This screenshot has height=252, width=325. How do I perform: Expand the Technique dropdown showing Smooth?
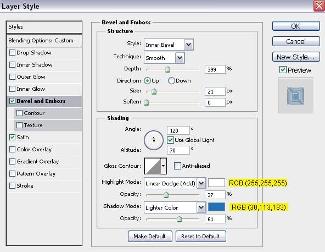coord(164,58)
